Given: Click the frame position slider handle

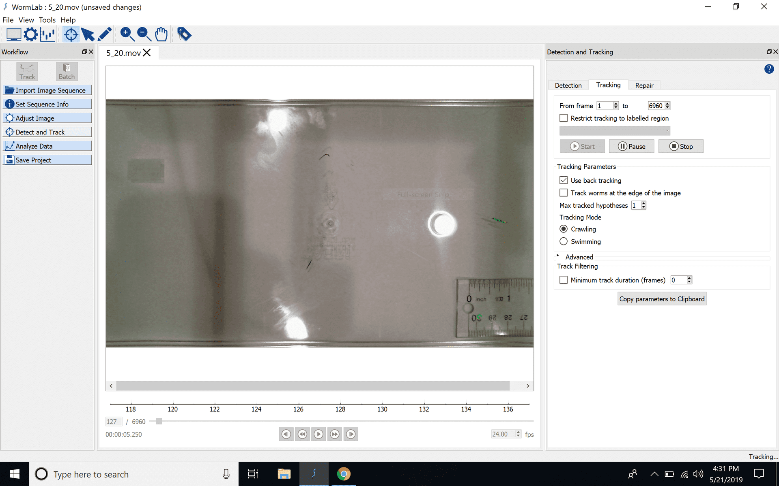Looking at the screenshot, I should click(159, 421).
